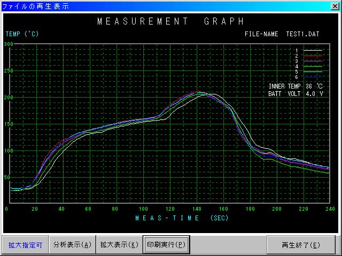The height and width of the screenshot is (256, 342).
Task: Click the magenta channel 3 legend line
Action: [x=313, y=61]
